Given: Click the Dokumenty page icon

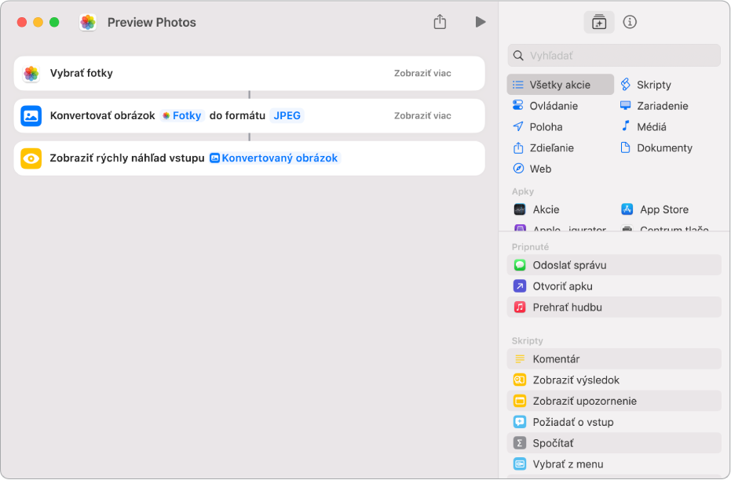Looking at the screenshot, I should point(626,147).
